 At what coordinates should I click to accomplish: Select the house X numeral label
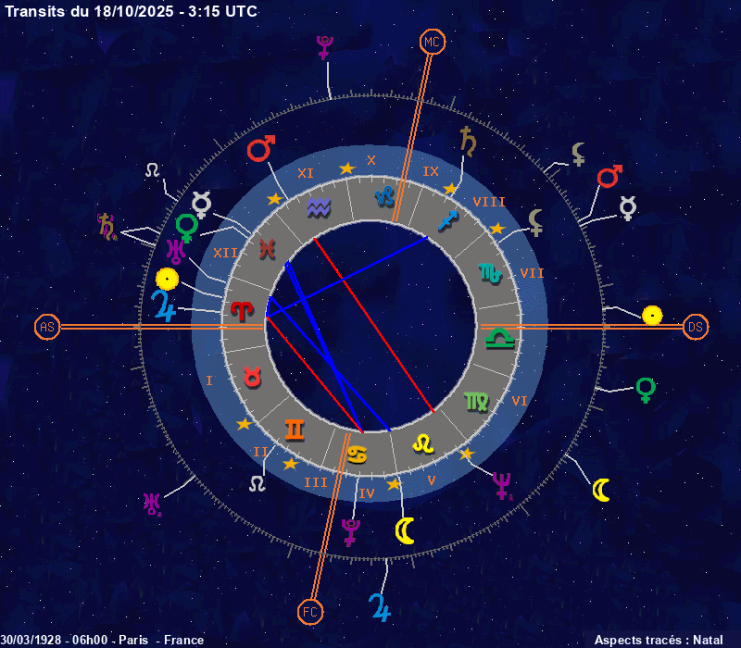370,160
